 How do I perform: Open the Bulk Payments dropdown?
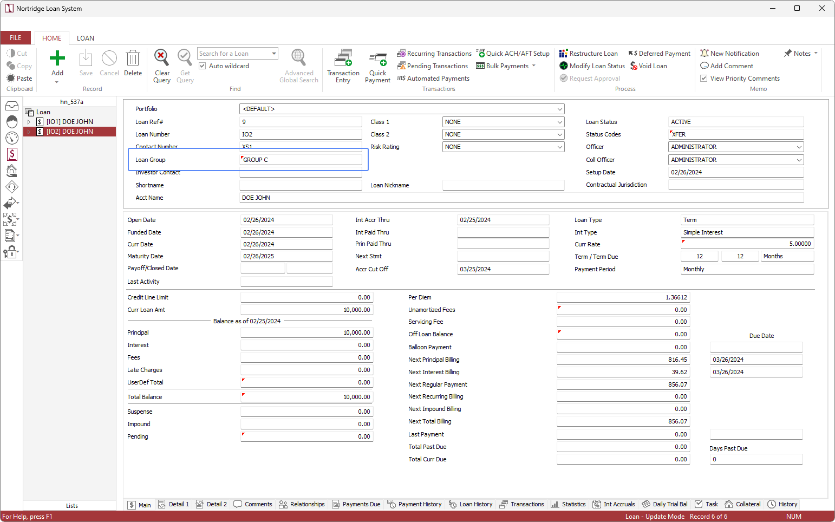point(534,66)
